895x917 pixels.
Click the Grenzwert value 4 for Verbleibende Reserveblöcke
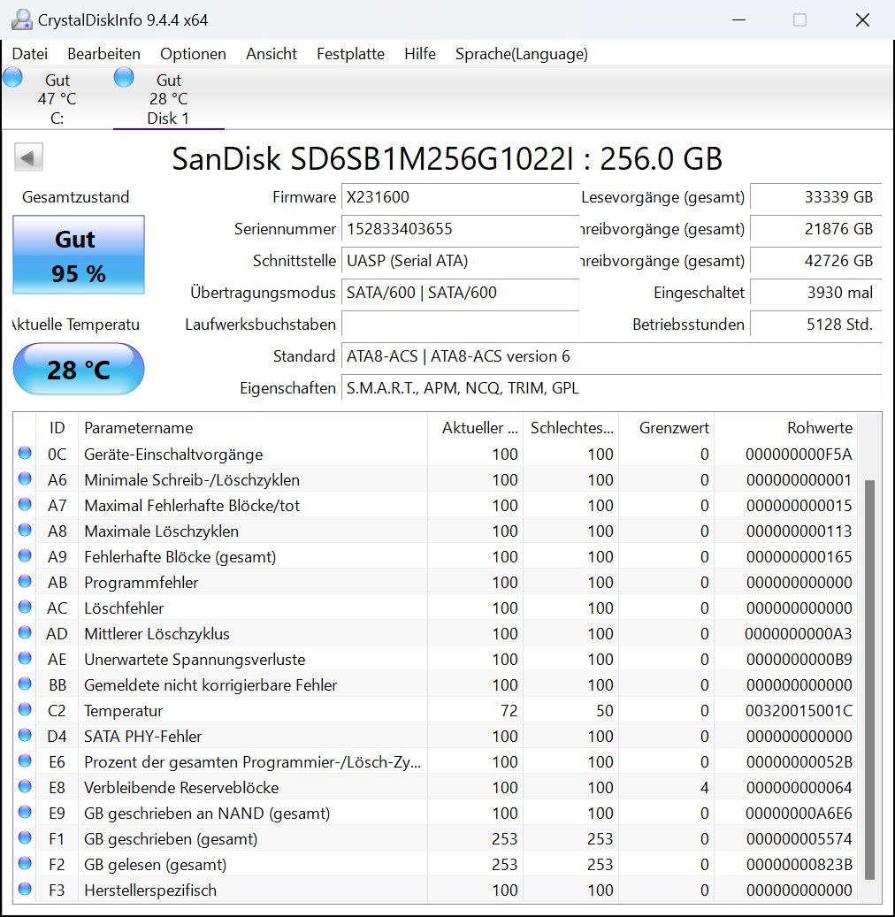click(704, 788)
